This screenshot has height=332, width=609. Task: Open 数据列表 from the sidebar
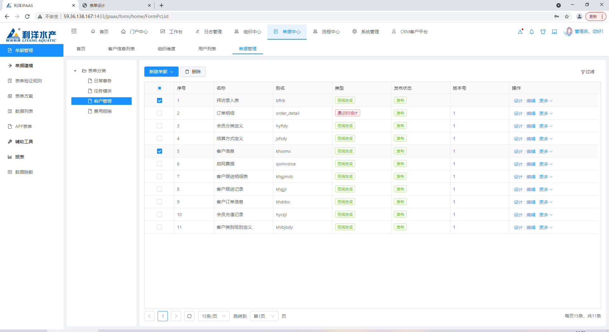[24, 111]
